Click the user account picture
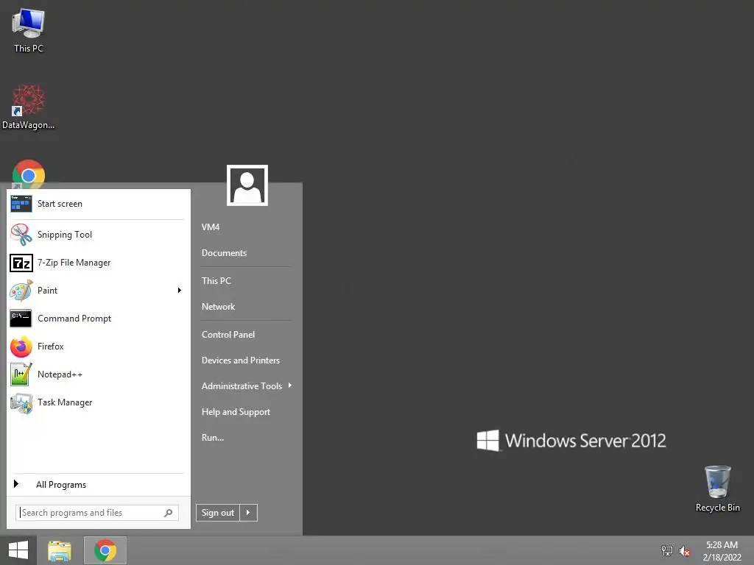 (247, 185)
